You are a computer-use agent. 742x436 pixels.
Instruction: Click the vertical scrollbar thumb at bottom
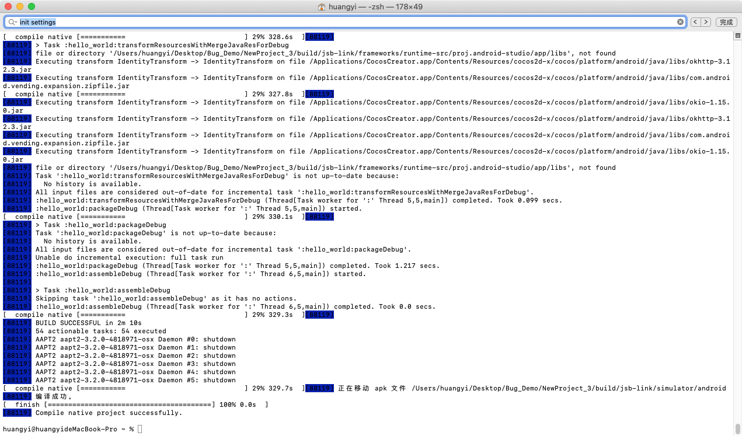(737, 428)
